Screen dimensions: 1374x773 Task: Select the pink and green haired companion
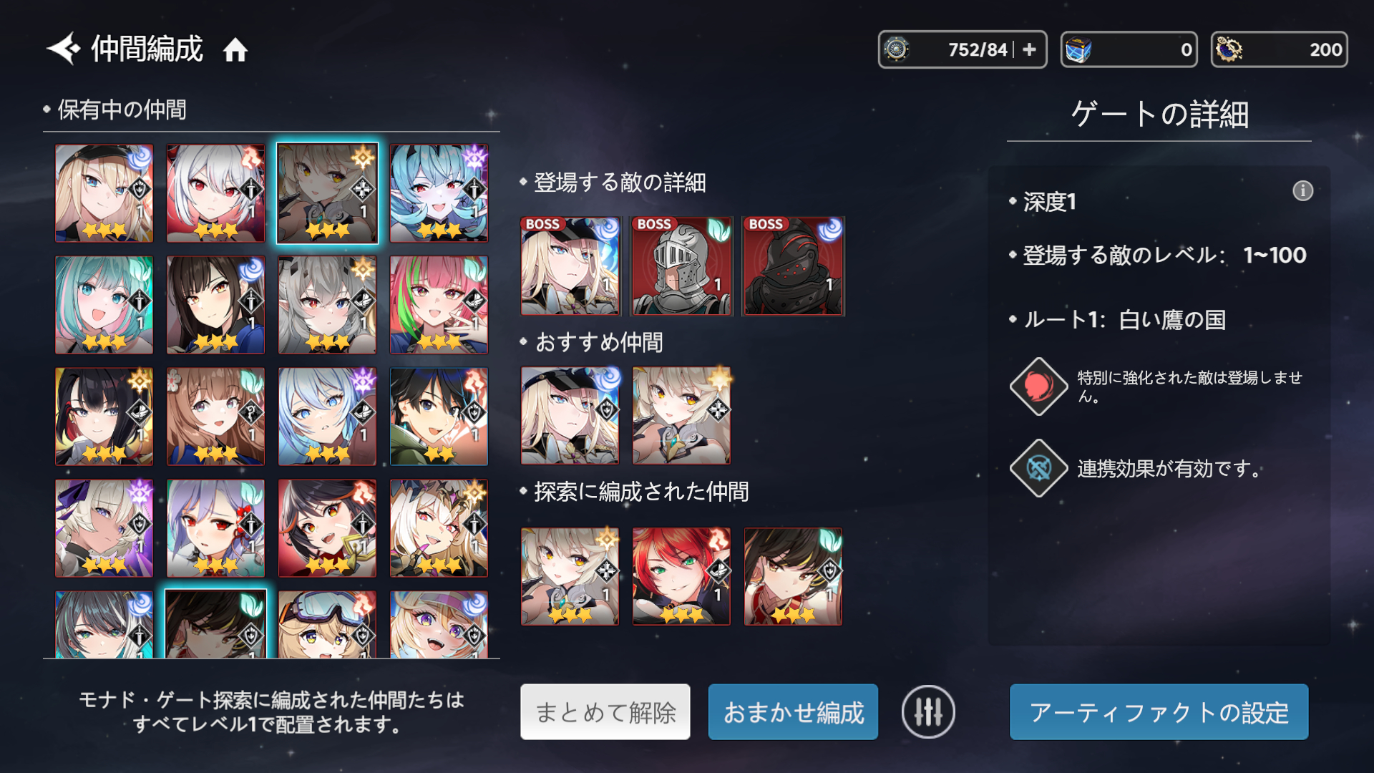click(x=439, y=305)
